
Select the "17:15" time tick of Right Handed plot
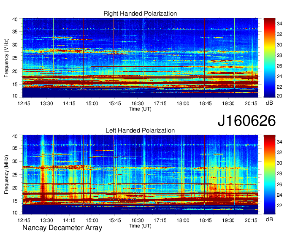pyautogui.click(x=160, y=103)
